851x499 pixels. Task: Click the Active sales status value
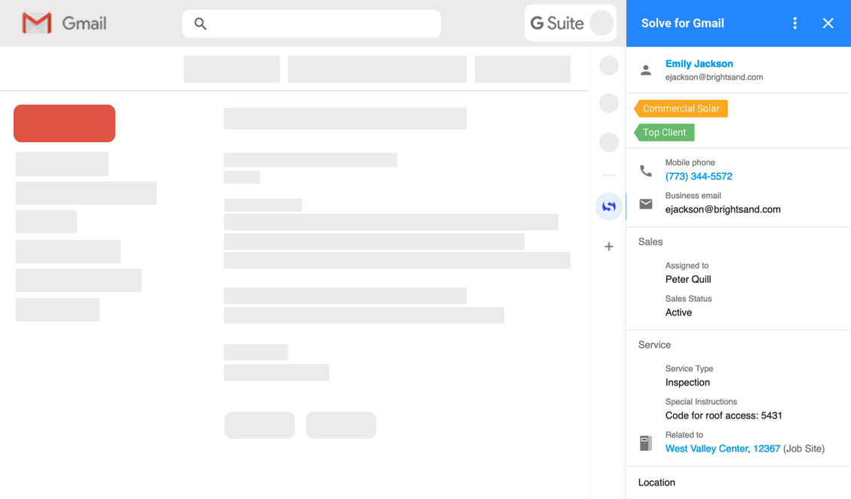pyautogui.click(x=678, y=312)
